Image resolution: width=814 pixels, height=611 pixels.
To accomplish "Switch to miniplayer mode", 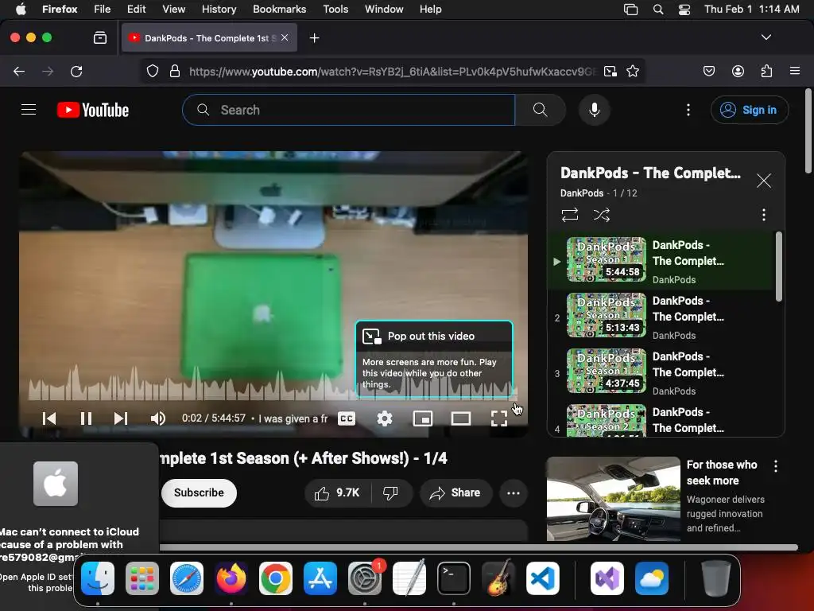I will click(x=423, y=418).
